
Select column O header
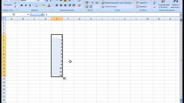pos(170,19)
